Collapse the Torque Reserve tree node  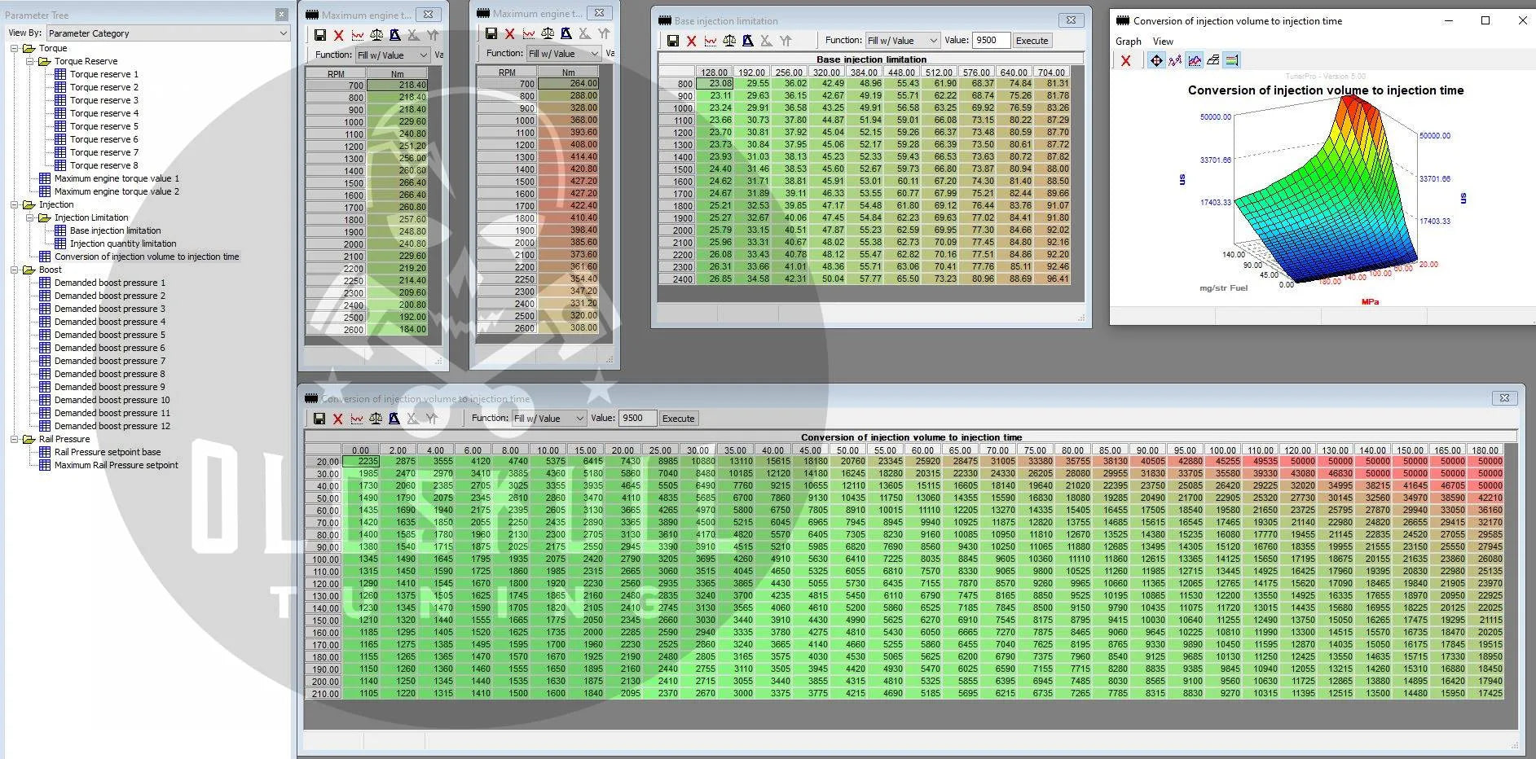click(x=30, y=61)
